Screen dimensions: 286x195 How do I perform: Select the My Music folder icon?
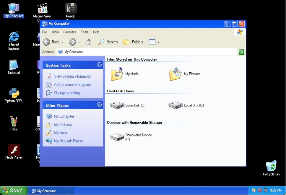(x=117, y=74)
